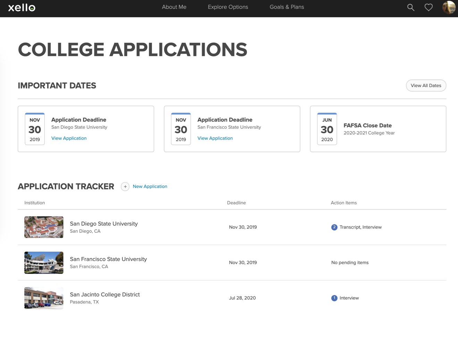The height and width of the screenshot is (340, 458).
Task: Open View Application for San Francisco State University
Action: (215, 138)
